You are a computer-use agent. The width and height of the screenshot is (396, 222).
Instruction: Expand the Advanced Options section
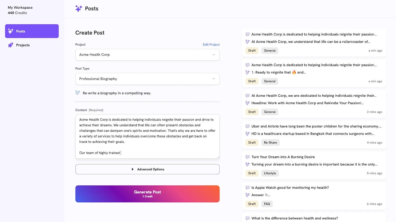pyautogui.click(x=147, y=169)
